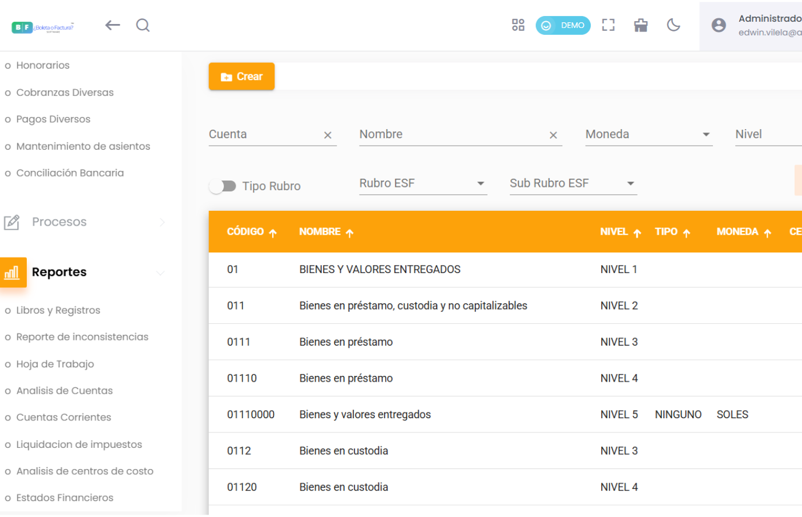Clear the Cuenta filter field
The width and height of the screenshot is (802, 517).
(x=328, y=135)
